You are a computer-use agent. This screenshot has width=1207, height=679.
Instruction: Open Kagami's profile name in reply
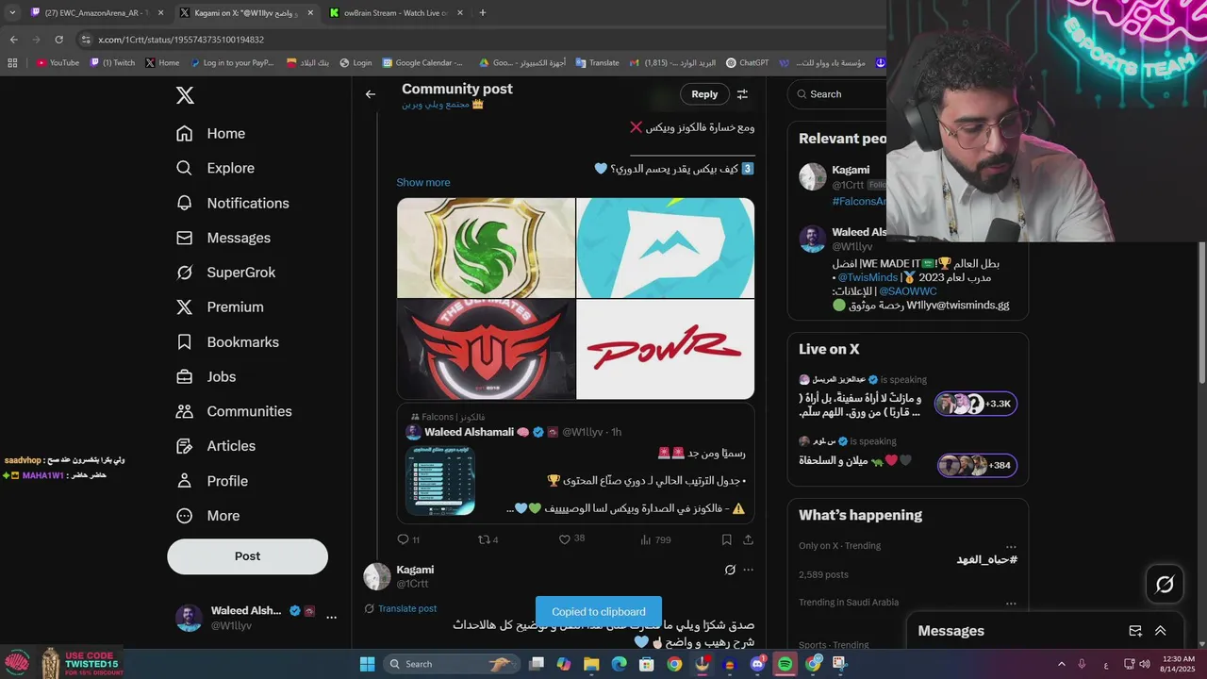click(x=415, y=570)
